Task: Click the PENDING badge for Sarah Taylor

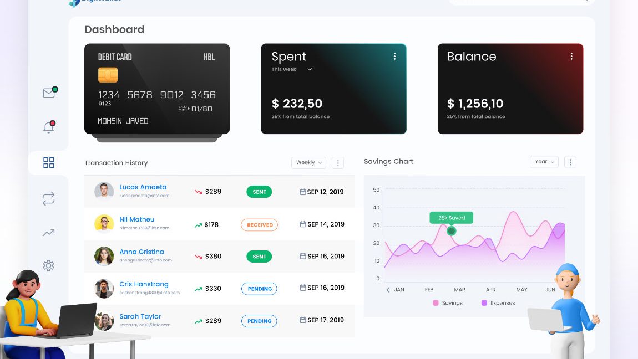Action: point(259,321)
